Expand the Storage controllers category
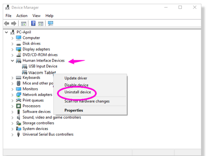This screenshot has height=156, width=211. coord(12,123)
